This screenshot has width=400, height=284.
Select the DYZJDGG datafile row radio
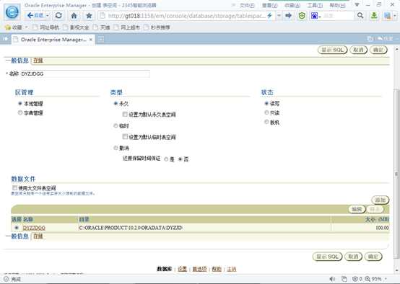point(17,228)
